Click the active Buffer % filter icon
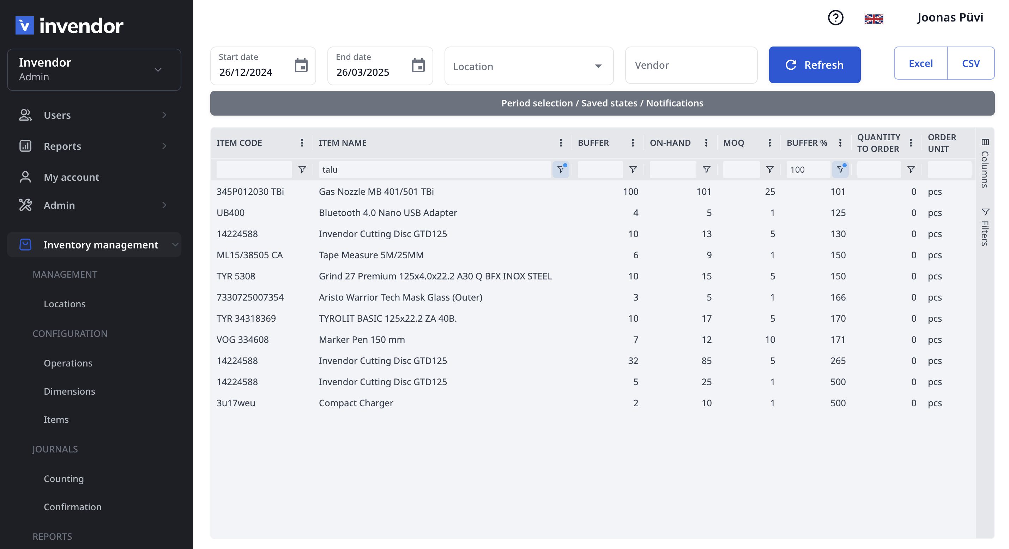 click(840, 169)
